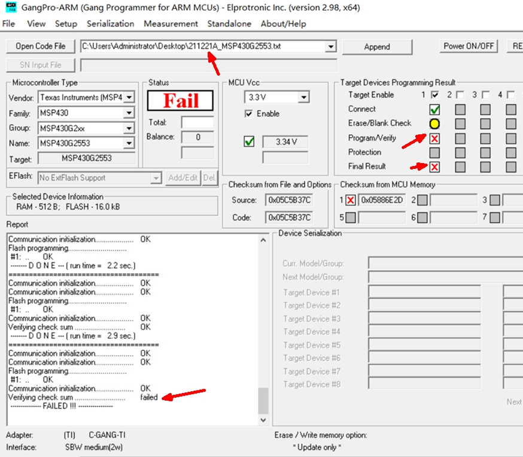
Task: Toggle Target Enable checkbox 4
Action: (x=510, y=95)
